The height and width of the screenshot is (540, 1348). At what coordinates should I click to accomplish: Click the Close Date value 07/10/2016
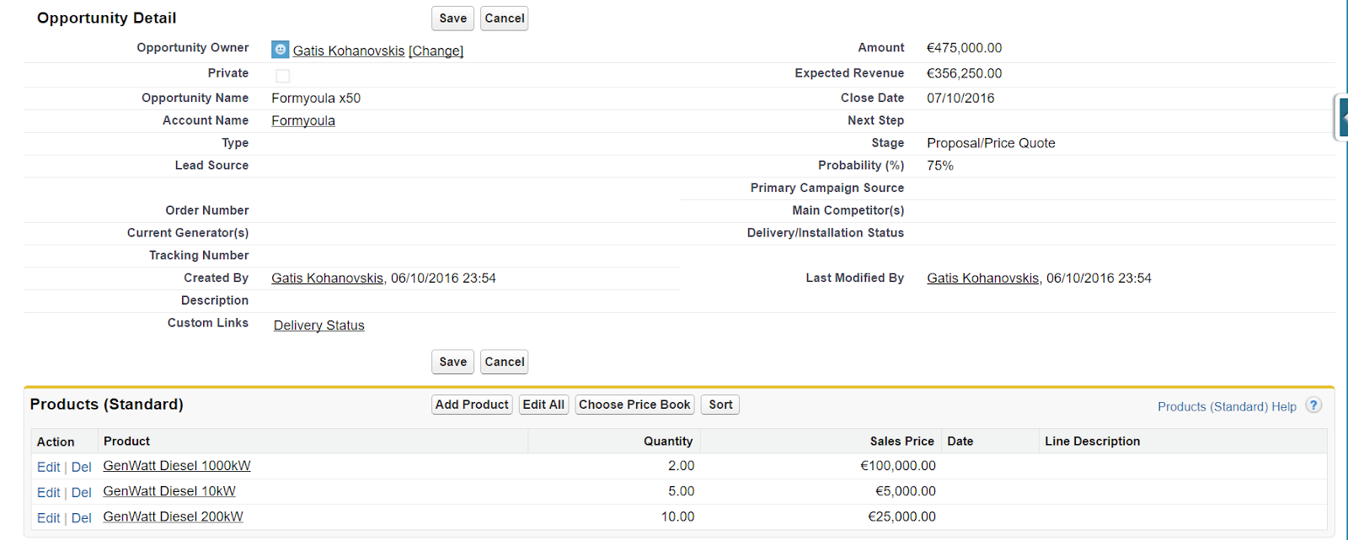(960, 98)
